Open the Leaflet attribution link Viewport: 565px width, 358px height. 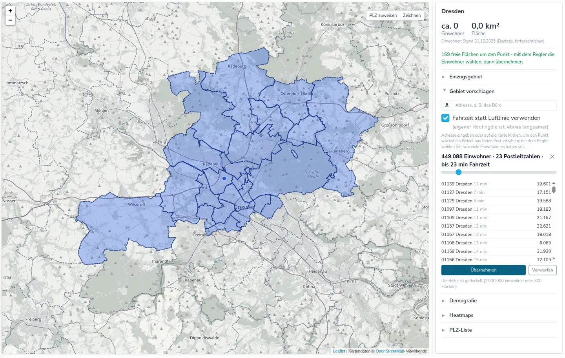click(x=339, y=351)
